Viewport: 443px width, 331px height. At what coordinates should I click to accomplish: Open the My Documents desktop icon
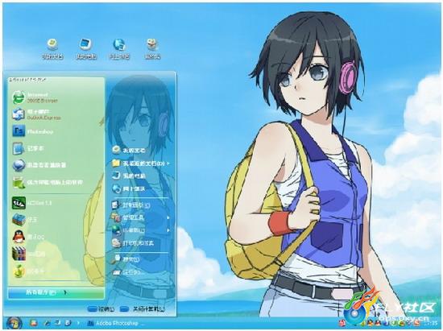point(52,49)
